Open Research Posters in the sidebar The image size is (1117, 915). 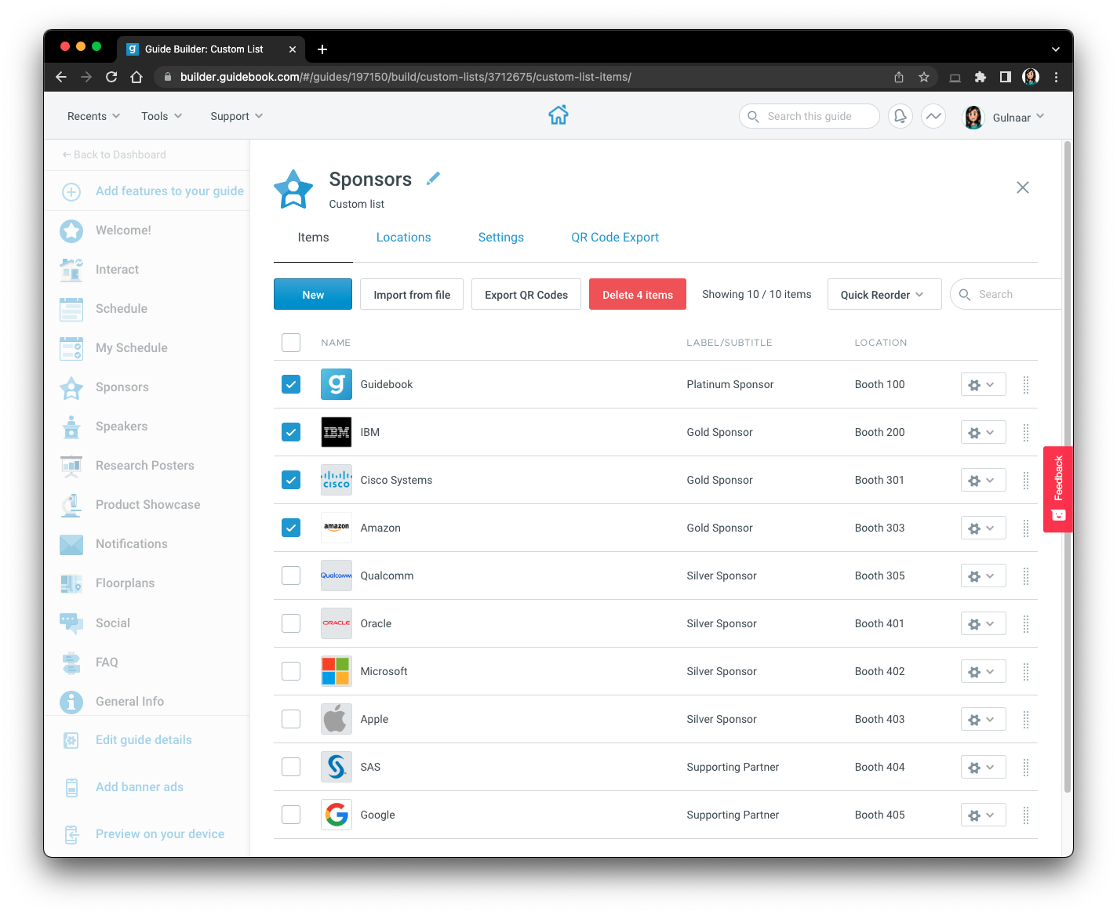145,466
